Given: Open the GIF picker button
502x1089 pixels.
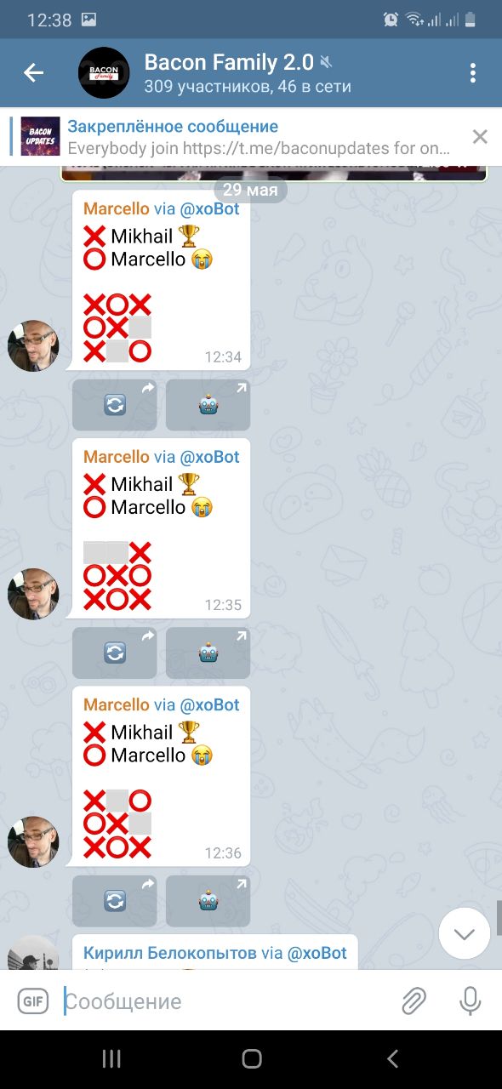Looking at the screenshot, I should pos(33,1001).
